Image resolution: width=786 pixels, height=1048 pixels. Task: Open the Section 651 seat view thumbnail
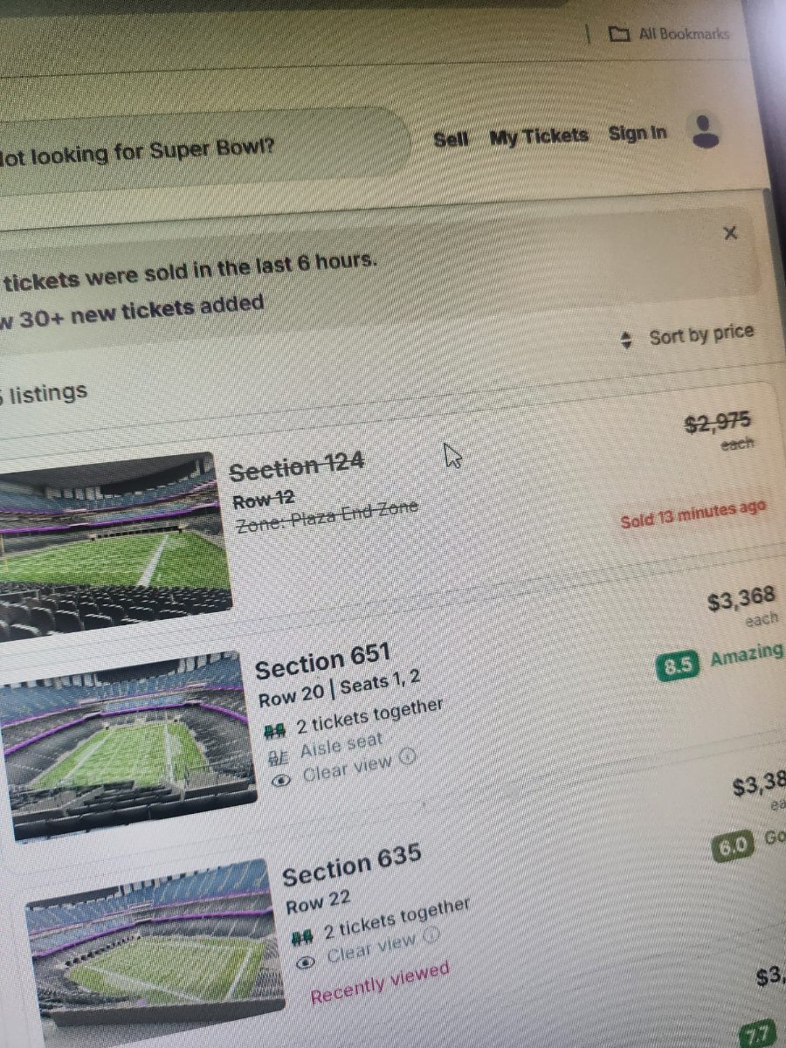click(129, 745)
